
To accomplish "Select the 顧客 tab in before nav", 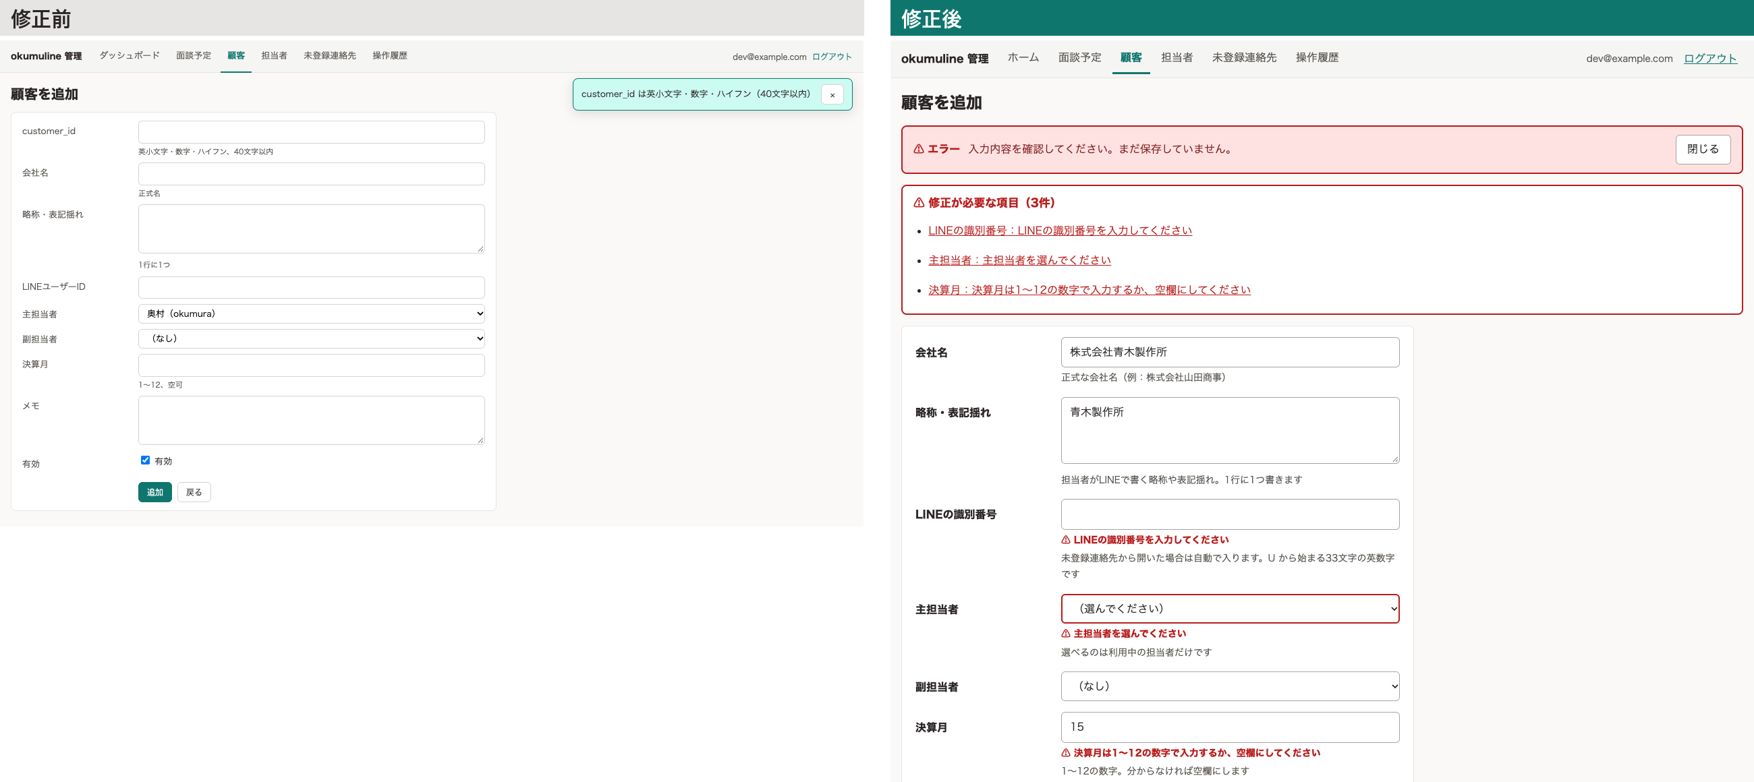I will tap(235, 56).
